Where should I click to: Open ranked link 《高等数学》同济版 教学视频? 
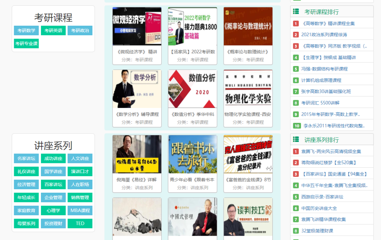coord(334,46)
